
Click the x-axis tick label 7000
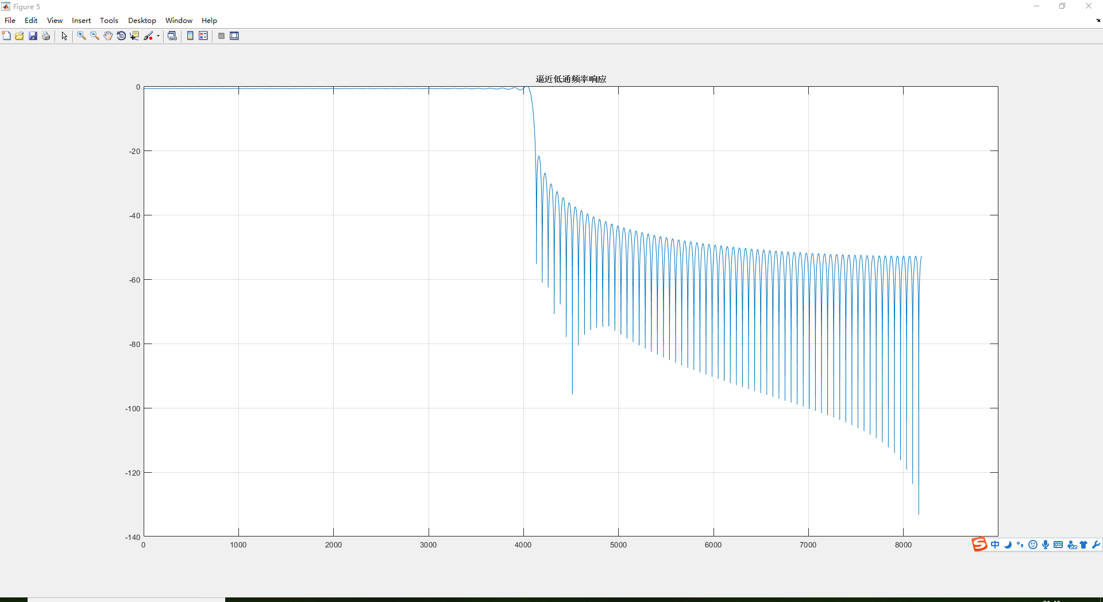click(x=808, y=545)
